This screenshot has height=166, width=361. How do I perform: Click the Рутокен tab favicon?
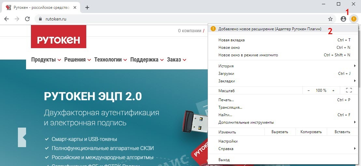(8, 7)
